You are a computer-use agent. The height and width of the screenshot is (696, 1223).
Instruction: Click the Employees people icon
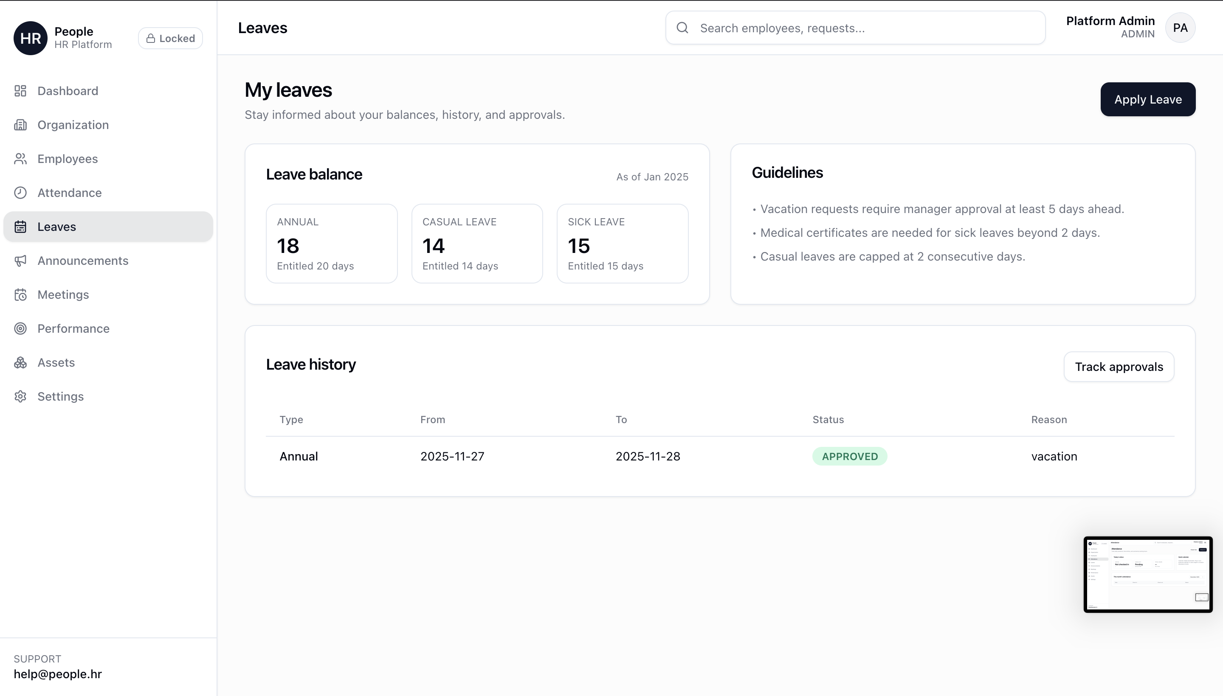(x=20, y=159)
